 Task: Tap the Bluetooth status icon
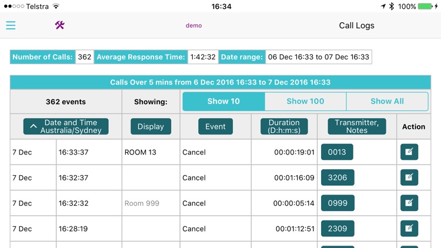[391, 6]
